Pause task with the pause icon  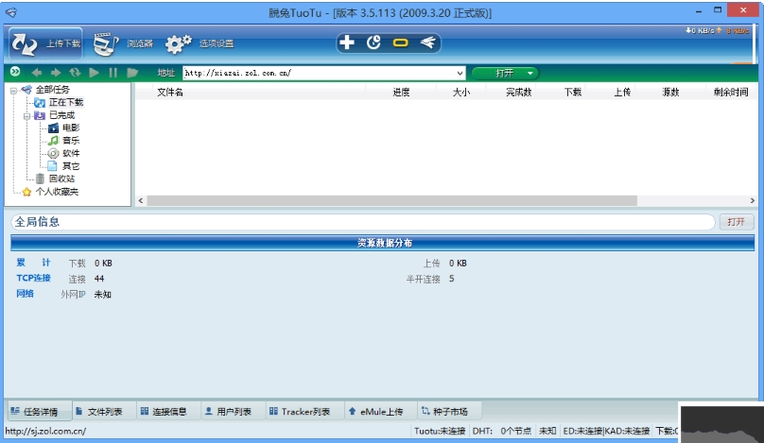pyautogui.click(x=113, y=73)
